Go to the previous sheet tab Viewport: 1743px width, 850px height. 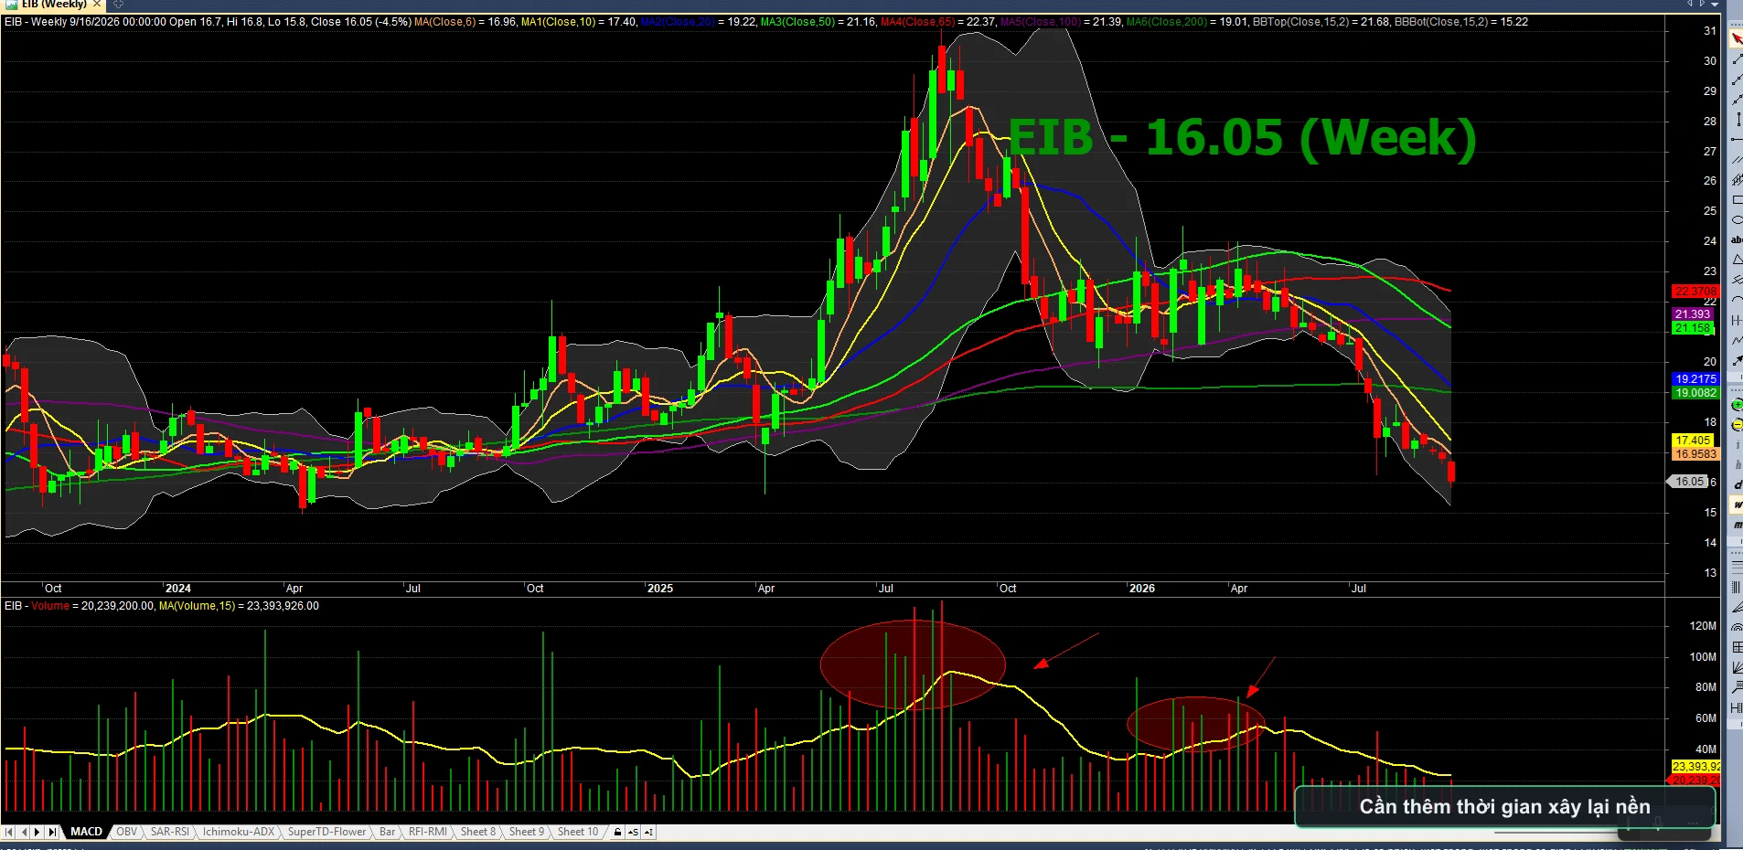(24, 832)
